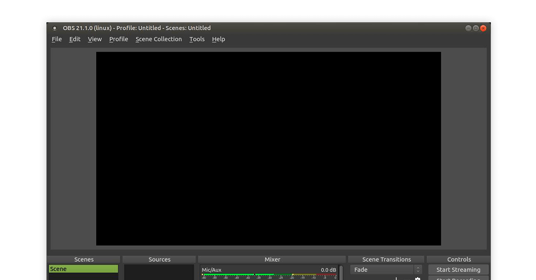
Task: Click the Start Recording button
Action: point(458,278)
